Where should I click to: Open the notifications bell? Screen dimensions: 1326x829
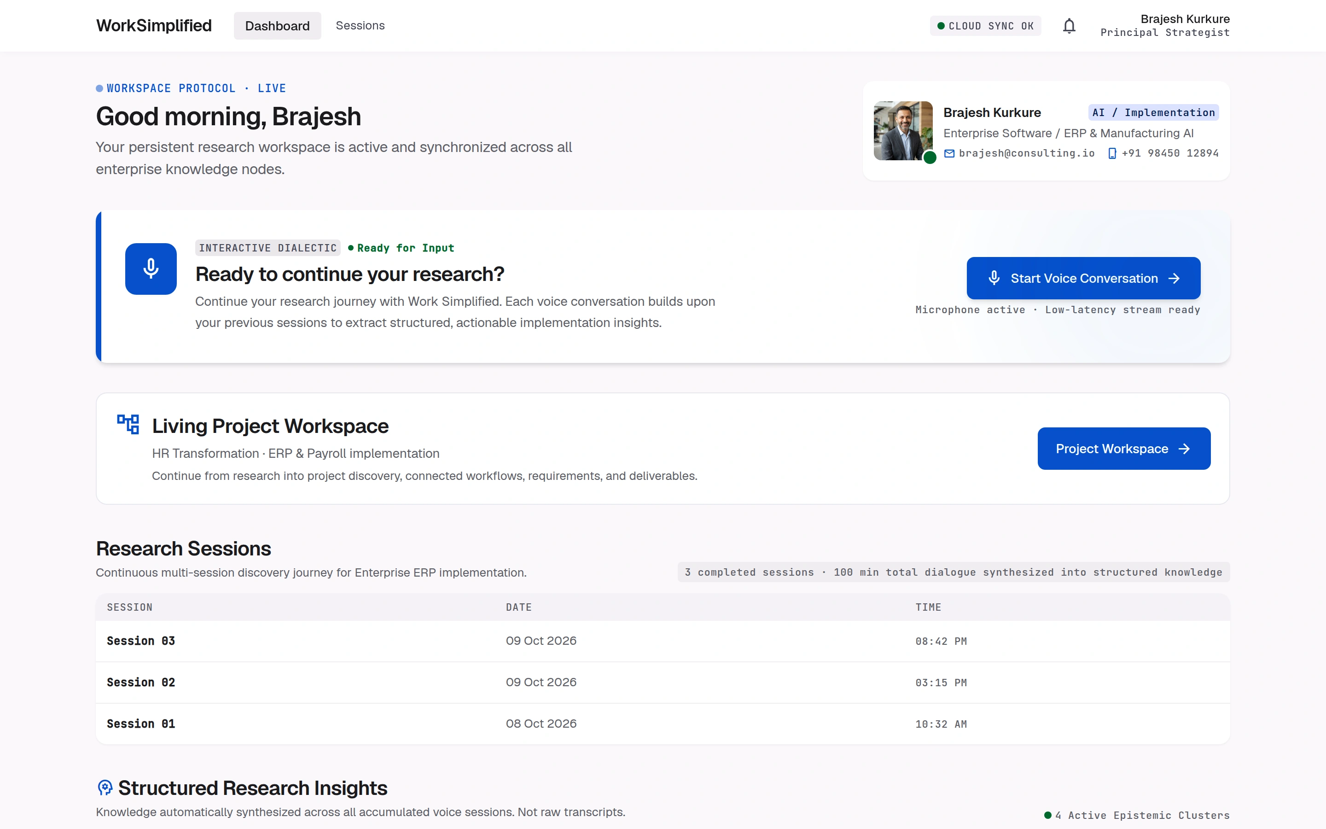pos(1069,26)
